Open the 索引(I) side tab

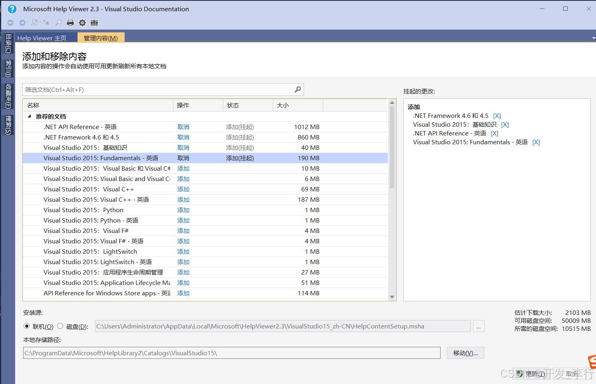pyautogui.click(x=8, y=68)
